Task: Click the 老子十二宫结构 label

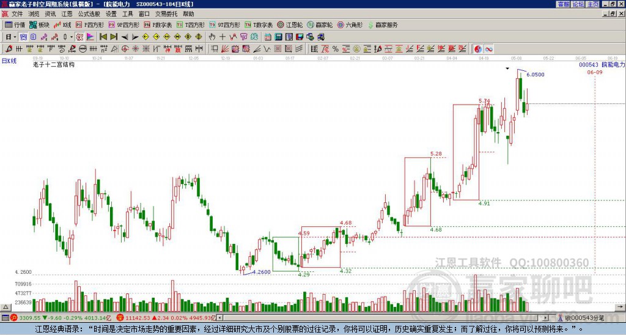Action: pos(54,65)
